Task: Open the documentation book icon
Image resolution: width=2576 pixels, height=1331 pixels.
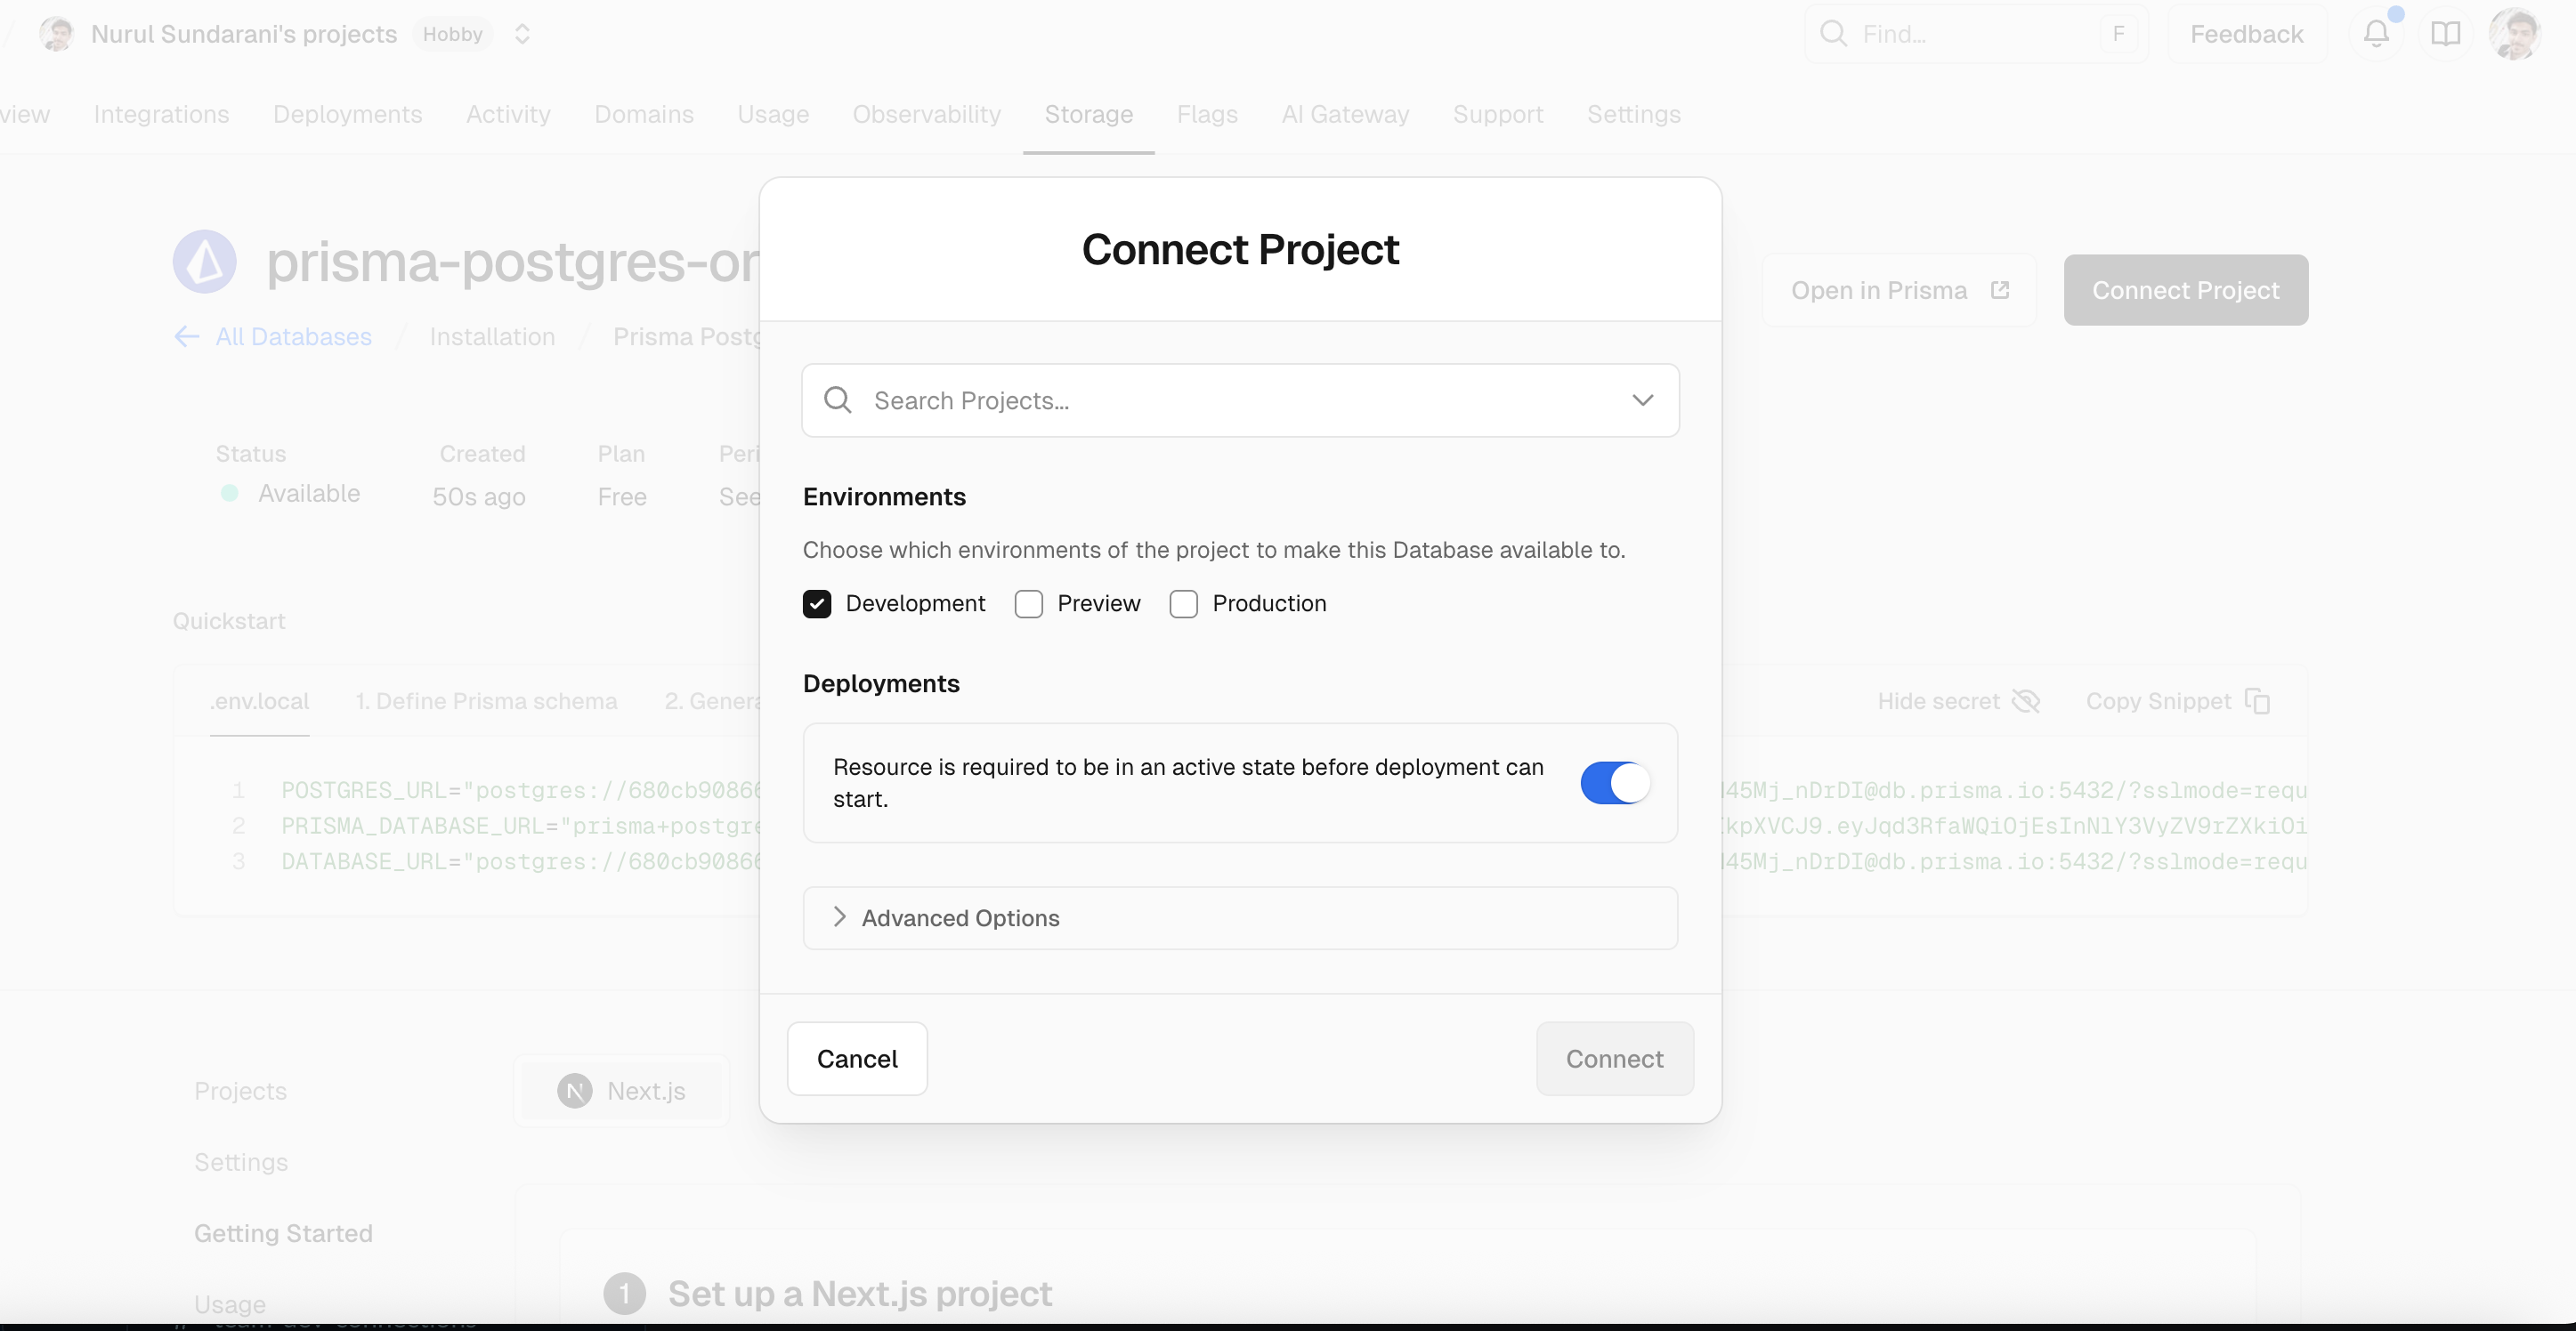Action: (2445, 34)
